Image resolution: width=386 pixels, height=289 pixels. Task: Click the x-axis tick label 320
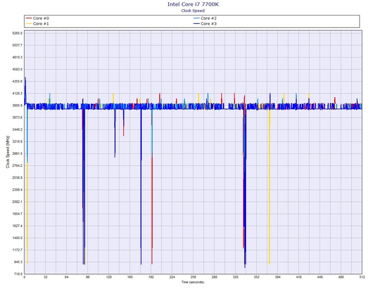235,277
